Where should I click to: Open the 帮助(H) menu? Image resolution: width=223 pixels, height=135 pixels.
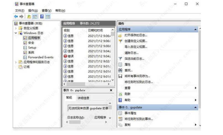coord(60,10)
